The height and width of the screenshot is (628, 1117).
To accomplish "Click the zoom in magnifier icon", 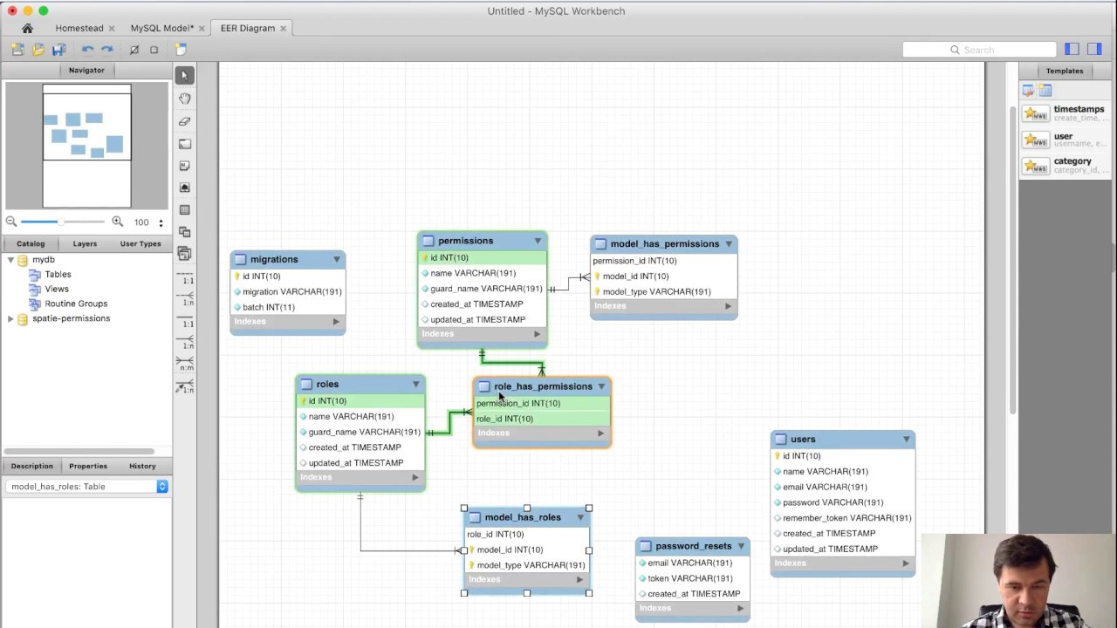I will tap(117, 222).
